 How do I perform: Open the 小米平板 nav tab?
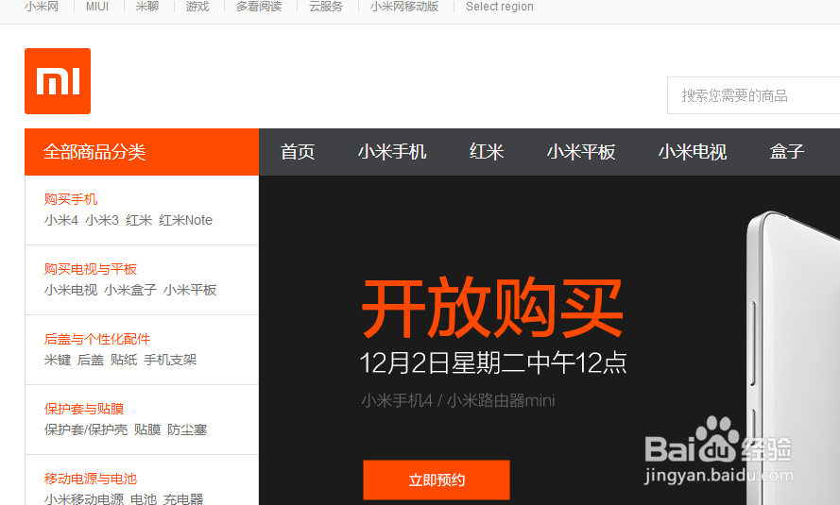[581, 152]
